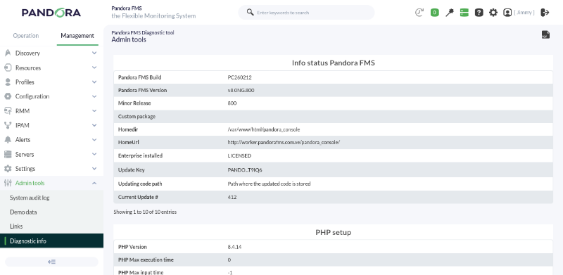The height and width of the screenshot is (275, 563).
Task: Expand the Alerts menu chevron
Action: click(94, 140)
